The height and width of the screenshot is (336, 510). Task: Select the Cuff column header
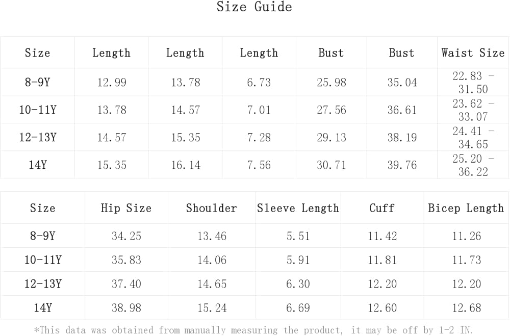pyautogui.click(x=382, y=208)
